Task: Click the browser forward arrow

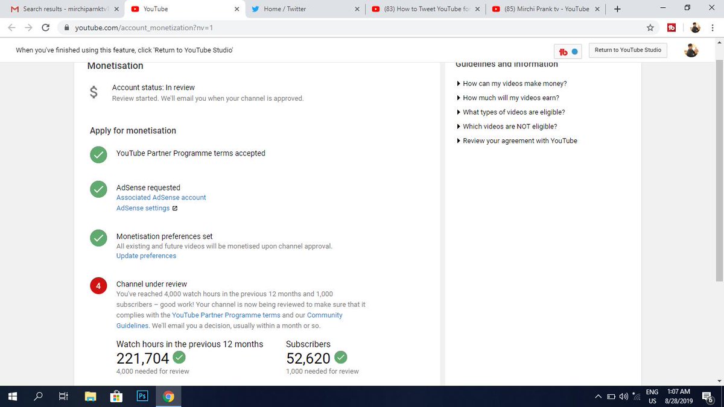Action: point(28,28)
